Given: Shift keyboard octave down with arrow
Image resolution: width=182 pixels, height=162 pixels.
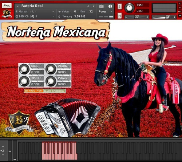Looking at the screenshot, I should tap(3, 155).
